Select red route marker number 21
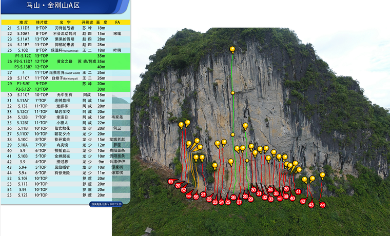This screenshot has height=236, width=390. tap(203, 194)
